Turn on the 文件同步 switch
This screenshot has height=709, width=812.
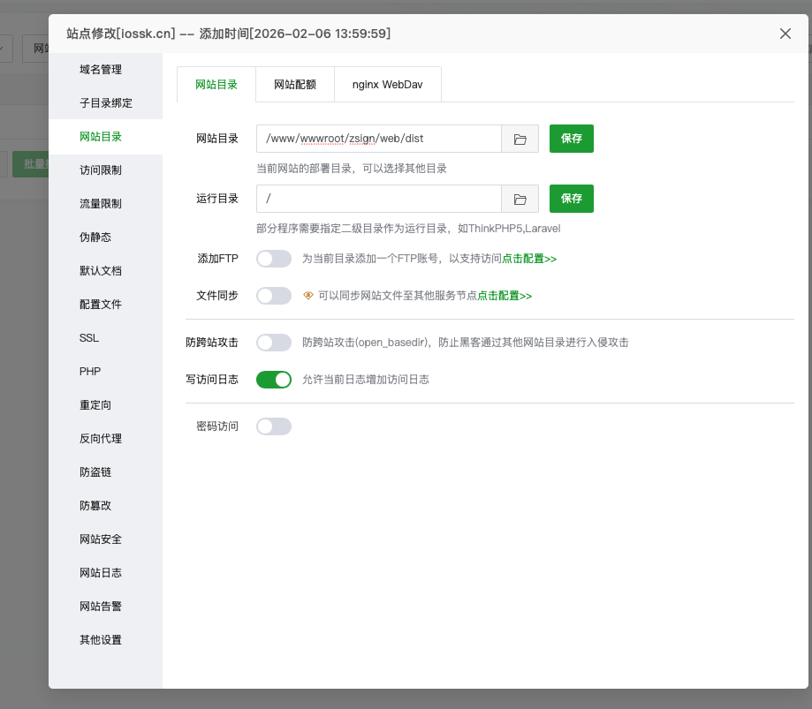click(x=274, y=296)
